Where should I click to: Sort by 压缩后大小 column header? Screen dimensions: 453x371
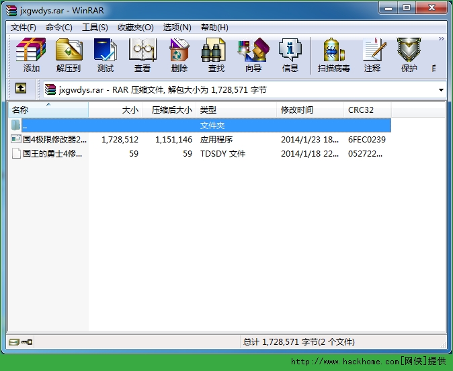(169, 110)
